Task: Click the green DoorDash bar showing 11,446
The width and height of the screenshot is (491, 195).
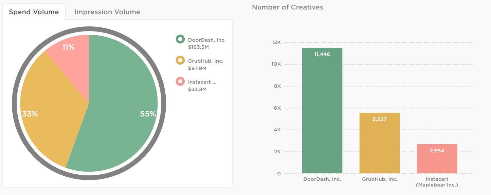Action: (322, 112)
